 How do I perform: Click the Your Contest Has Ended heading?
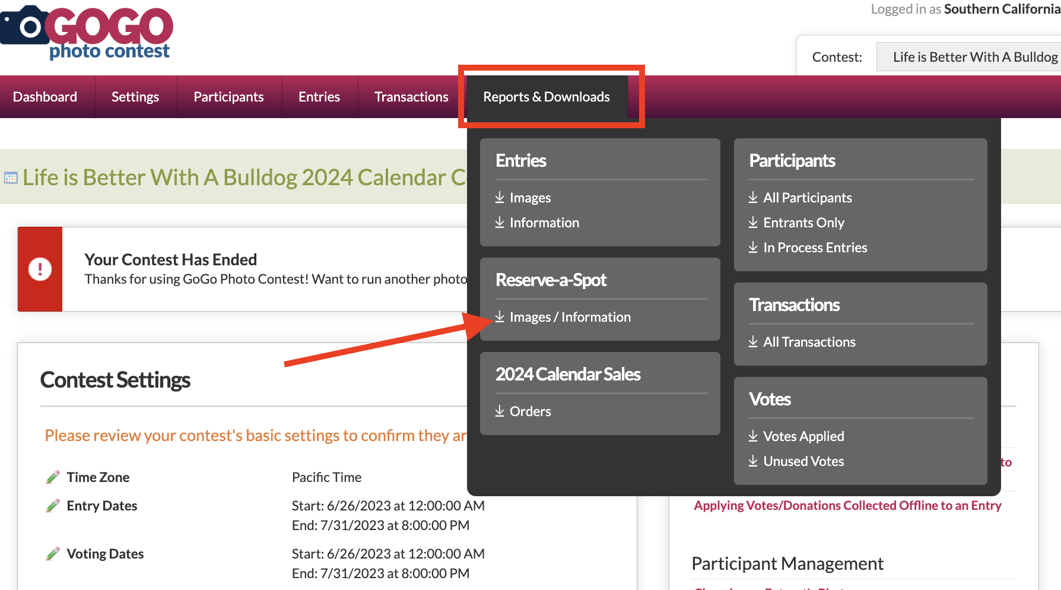(x=171, y=259)
